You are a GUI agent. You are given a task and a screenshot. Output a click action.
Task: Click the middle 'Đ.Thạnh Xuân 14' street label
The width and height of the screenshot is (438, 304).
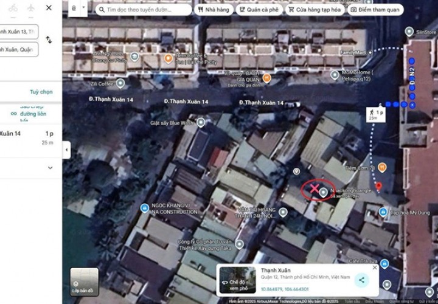(186, 102)
